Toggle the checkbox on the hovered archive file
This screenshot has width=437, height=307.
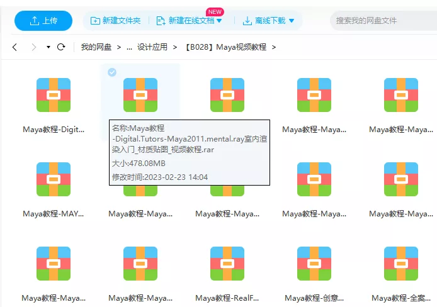(x=112, y=72)
